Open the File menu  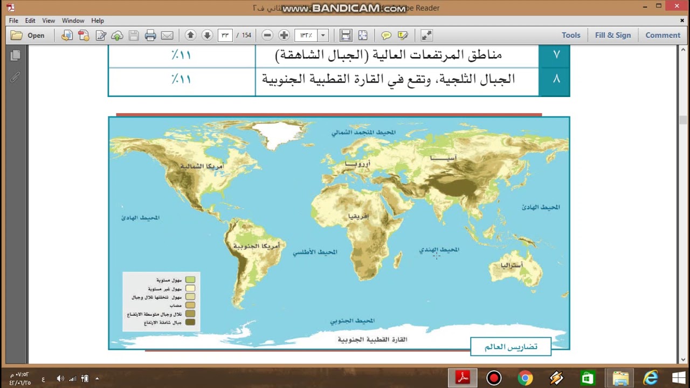pyautogui.click(x=13, y=20)
